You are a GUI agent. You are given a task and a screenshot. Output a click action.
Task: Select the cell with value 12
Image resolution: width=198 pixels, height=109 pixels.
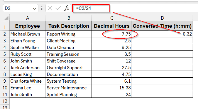[112, 61]
